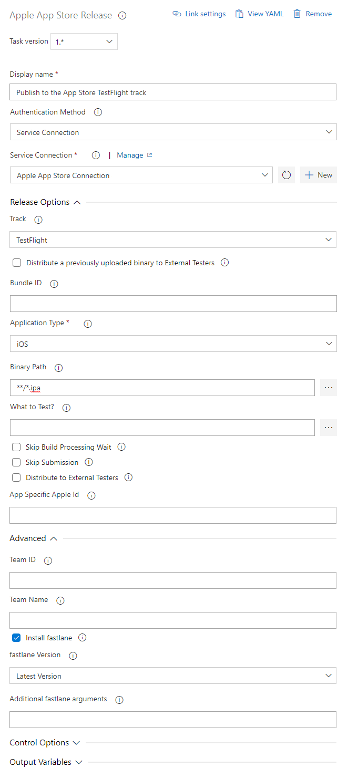View info tooltip for Additional fastlane arguments

[x=119, y=700]
